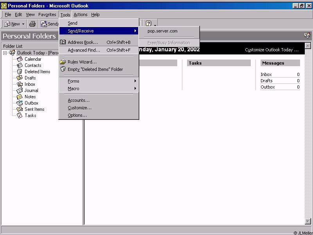Screen dimensions: 313x235
Task: Click the Tasks folder icon
Action: [x=20, y=115]
